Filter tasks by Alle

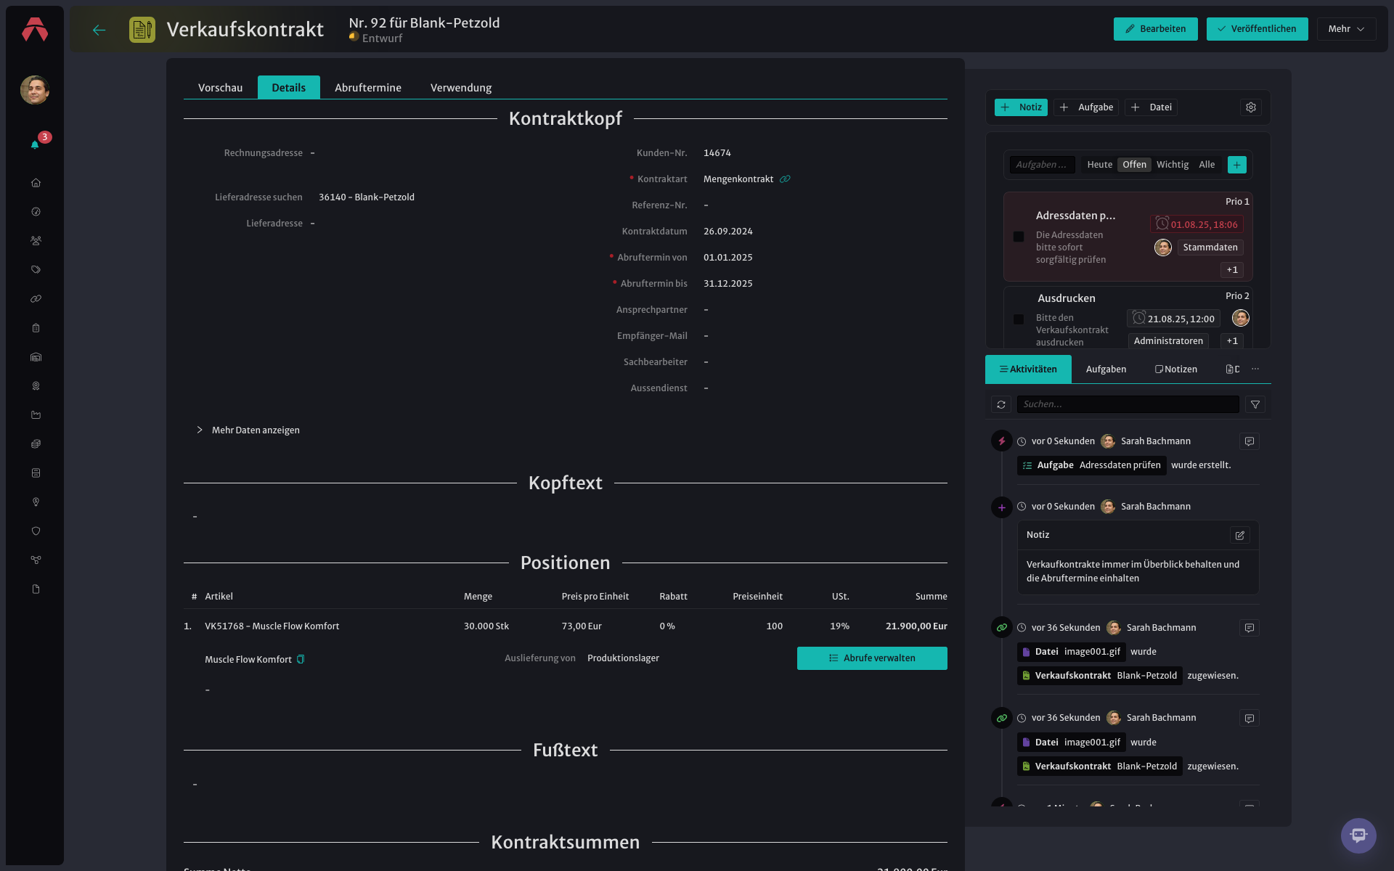point(1207,165)
